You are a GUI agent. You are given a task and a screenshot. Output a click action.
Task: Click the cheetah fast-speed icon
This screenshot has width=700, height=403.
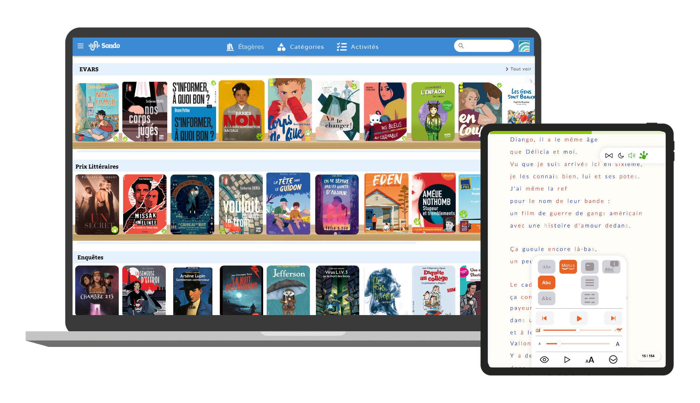click(x=618, y=330)
